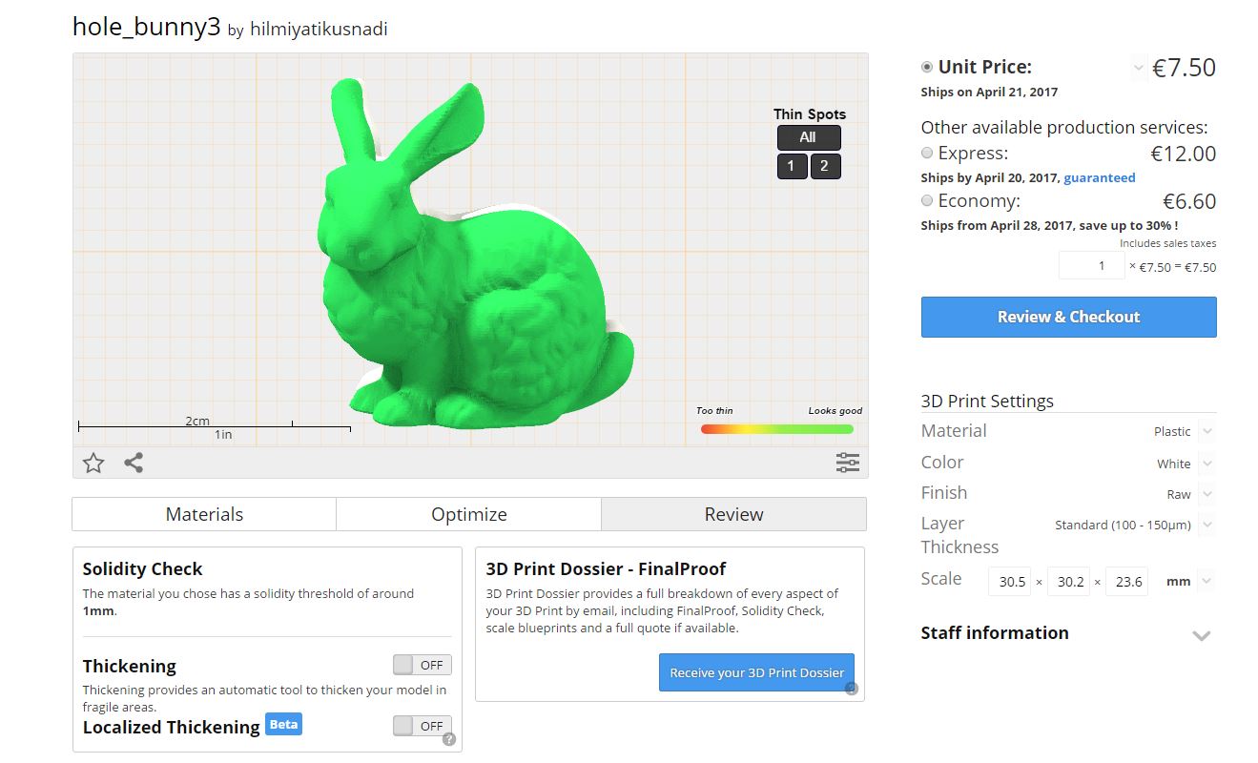Show thin spot 1
The width and height of the screenshot is (1258, 763).
coord(791,166)
